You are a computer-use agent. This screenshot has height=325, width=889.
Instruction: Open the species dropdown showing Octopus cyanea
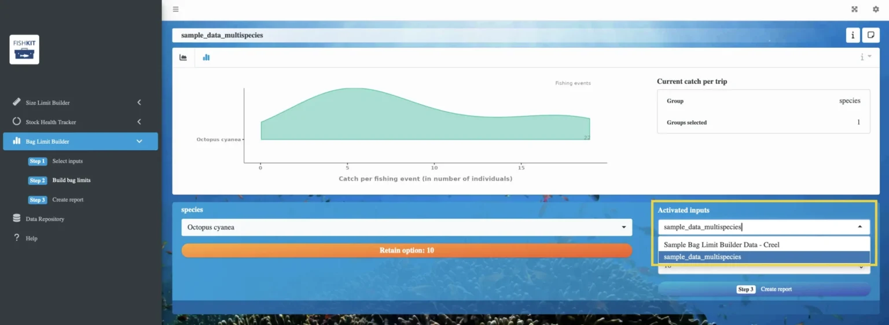(x=406, y=227)
